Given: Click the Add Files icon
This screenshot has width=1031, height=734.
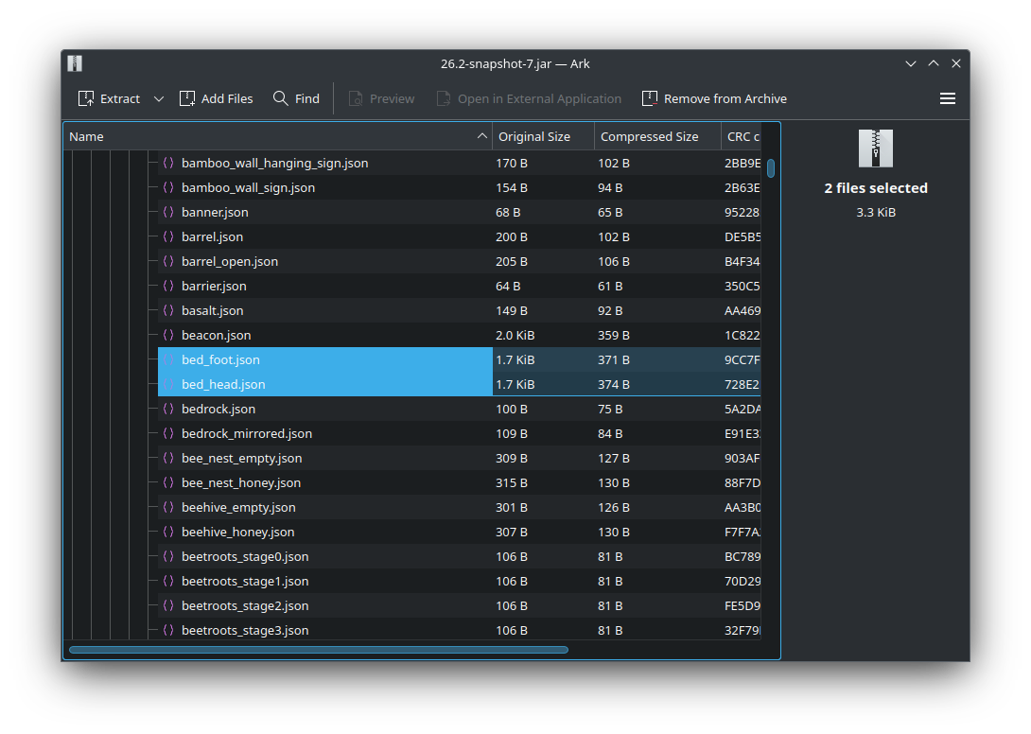Looking at the screenshot, I should click(x=186, y=98).
